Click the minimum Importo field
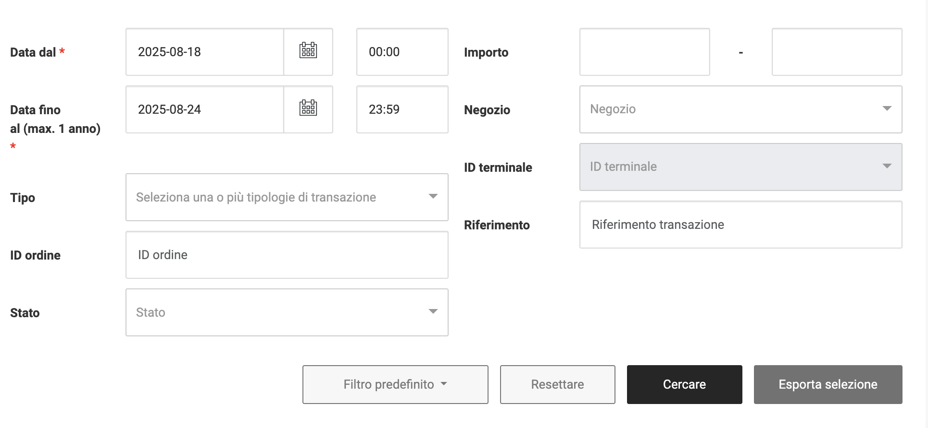Image resolution: width=928 pixels, height=428 pixels. (x=645, y=52)
